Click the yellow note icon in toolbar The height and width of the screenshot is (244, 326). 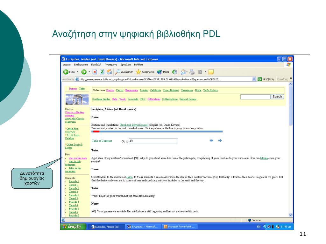pyautogui.click(x=211, y=72)
